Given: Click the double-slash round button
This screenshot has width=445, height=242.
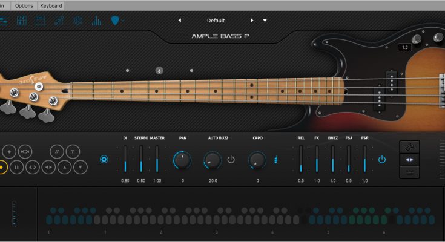Looking at the screenshot, I should coord(57,151).
